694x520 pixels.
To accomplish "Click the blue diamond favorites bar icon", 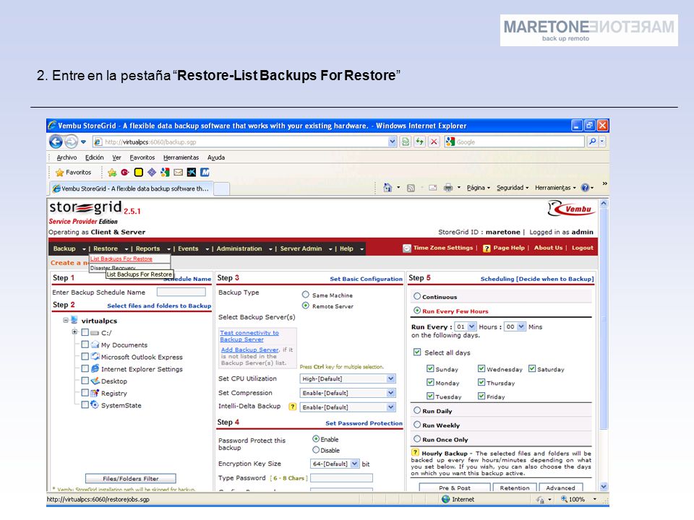I will coord(152,173).
